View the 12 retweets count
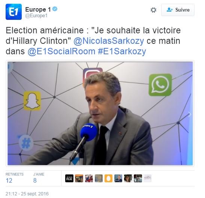Image resolution: width=205 pixels, height=198 pixels. click(9, 180)
